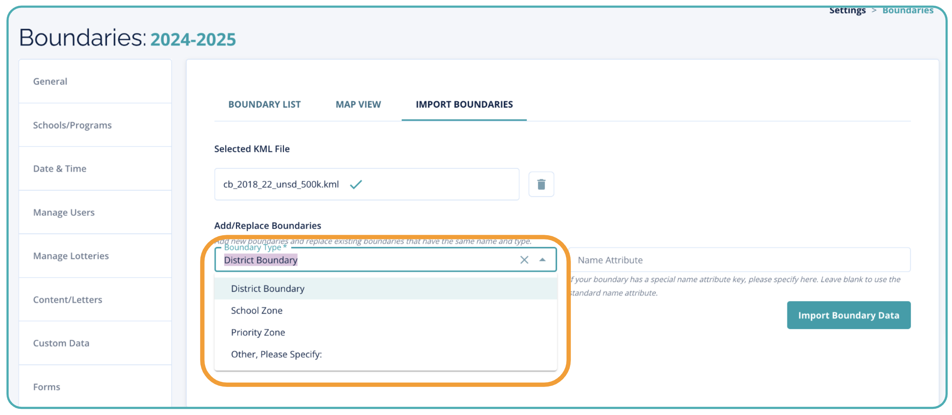Screen dimensions: 952x415
Task: Click the checkmark next to KML filename
Action: pyautogui.click(x=356, y=184)
